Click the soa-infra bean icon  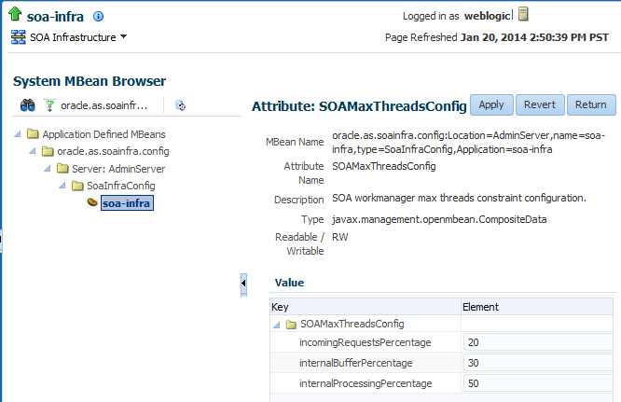point(92,202)
